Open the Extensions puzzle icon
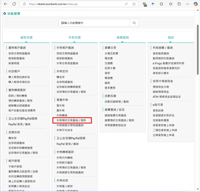The height and width of the screenshot is (192, 200). click(x=161, y=4)
